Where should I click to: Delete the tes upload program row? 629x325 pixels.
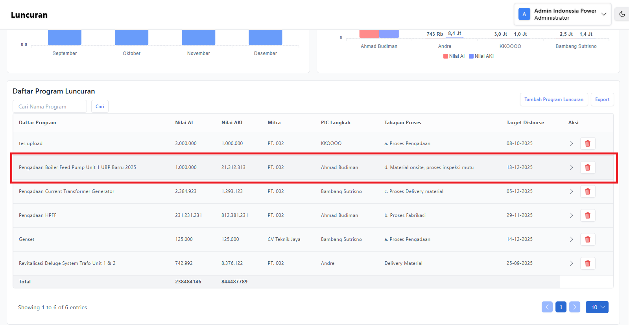pos(587,143)
